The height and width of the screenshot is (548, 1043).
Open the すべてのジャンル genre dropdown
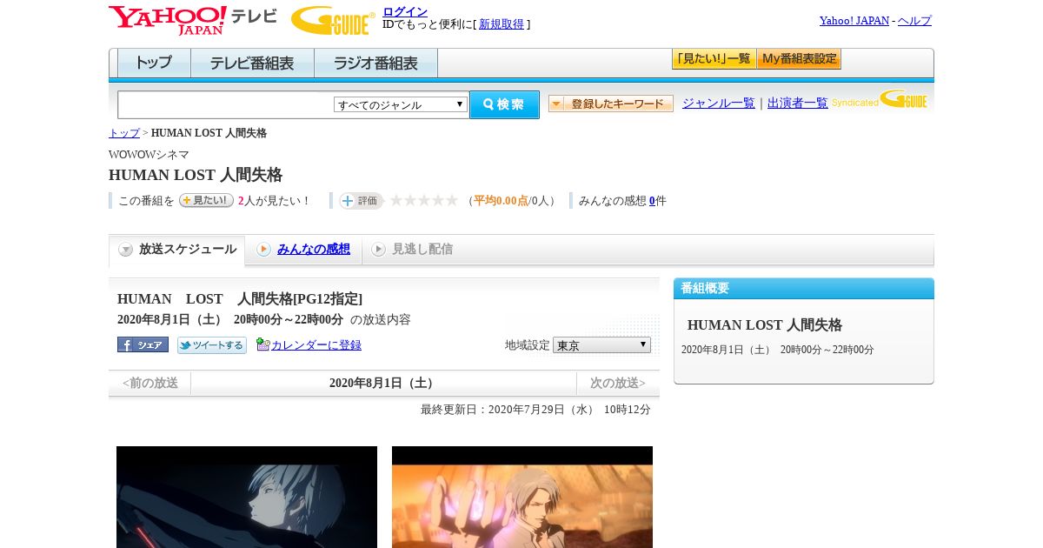401,104
